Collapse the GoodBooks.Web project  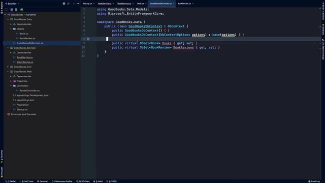click(8, 72)
